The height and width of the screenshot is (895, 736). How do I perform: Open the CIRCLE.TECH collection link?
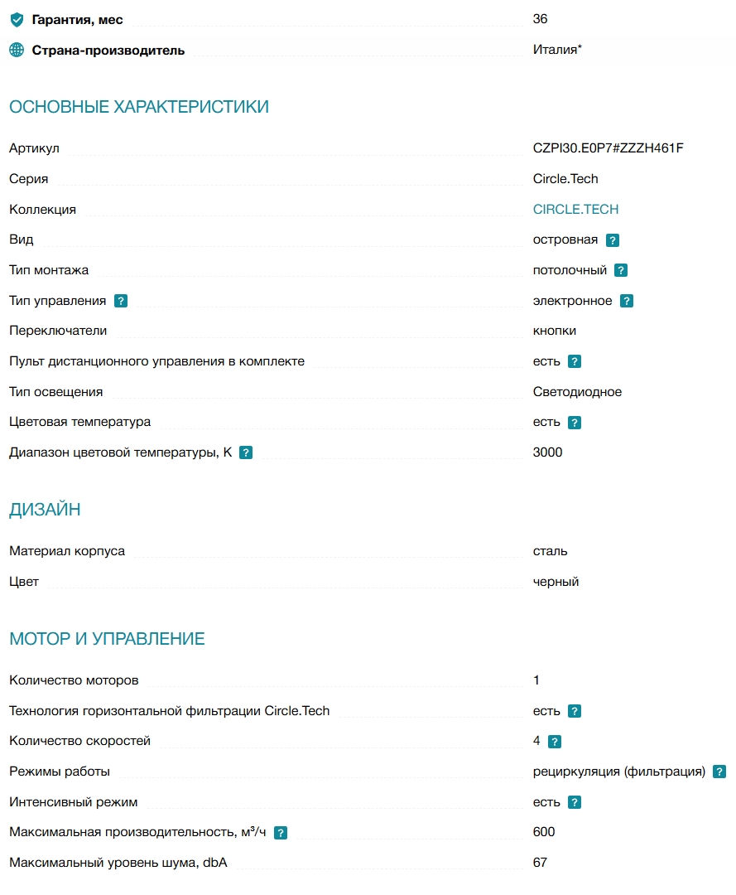575,210
